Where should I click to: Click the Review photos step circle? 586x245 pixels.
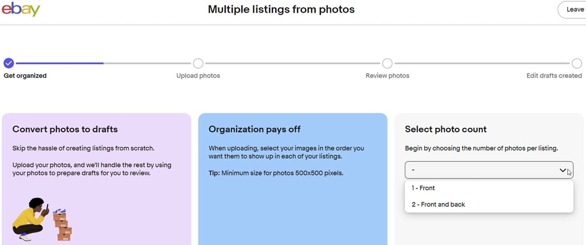pyautogui.click(x=387, y=63)
